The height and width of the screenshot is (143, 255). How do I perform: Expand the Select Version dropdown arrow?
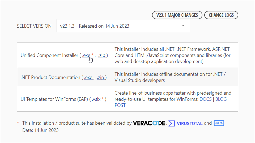183,26
